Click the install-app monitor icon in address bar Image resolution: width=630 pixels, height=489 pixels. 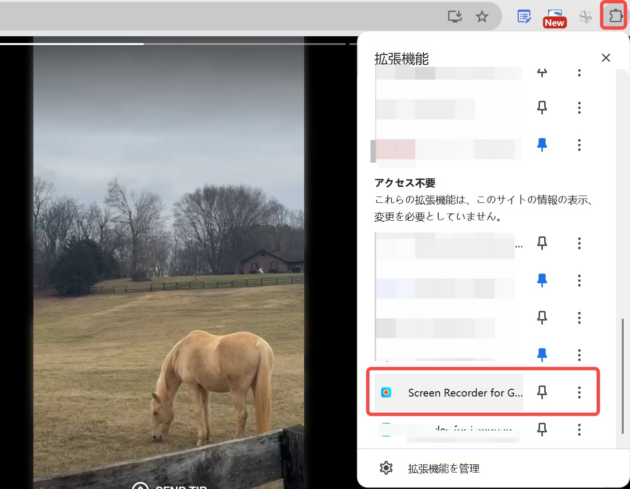[x=455, y=16]
